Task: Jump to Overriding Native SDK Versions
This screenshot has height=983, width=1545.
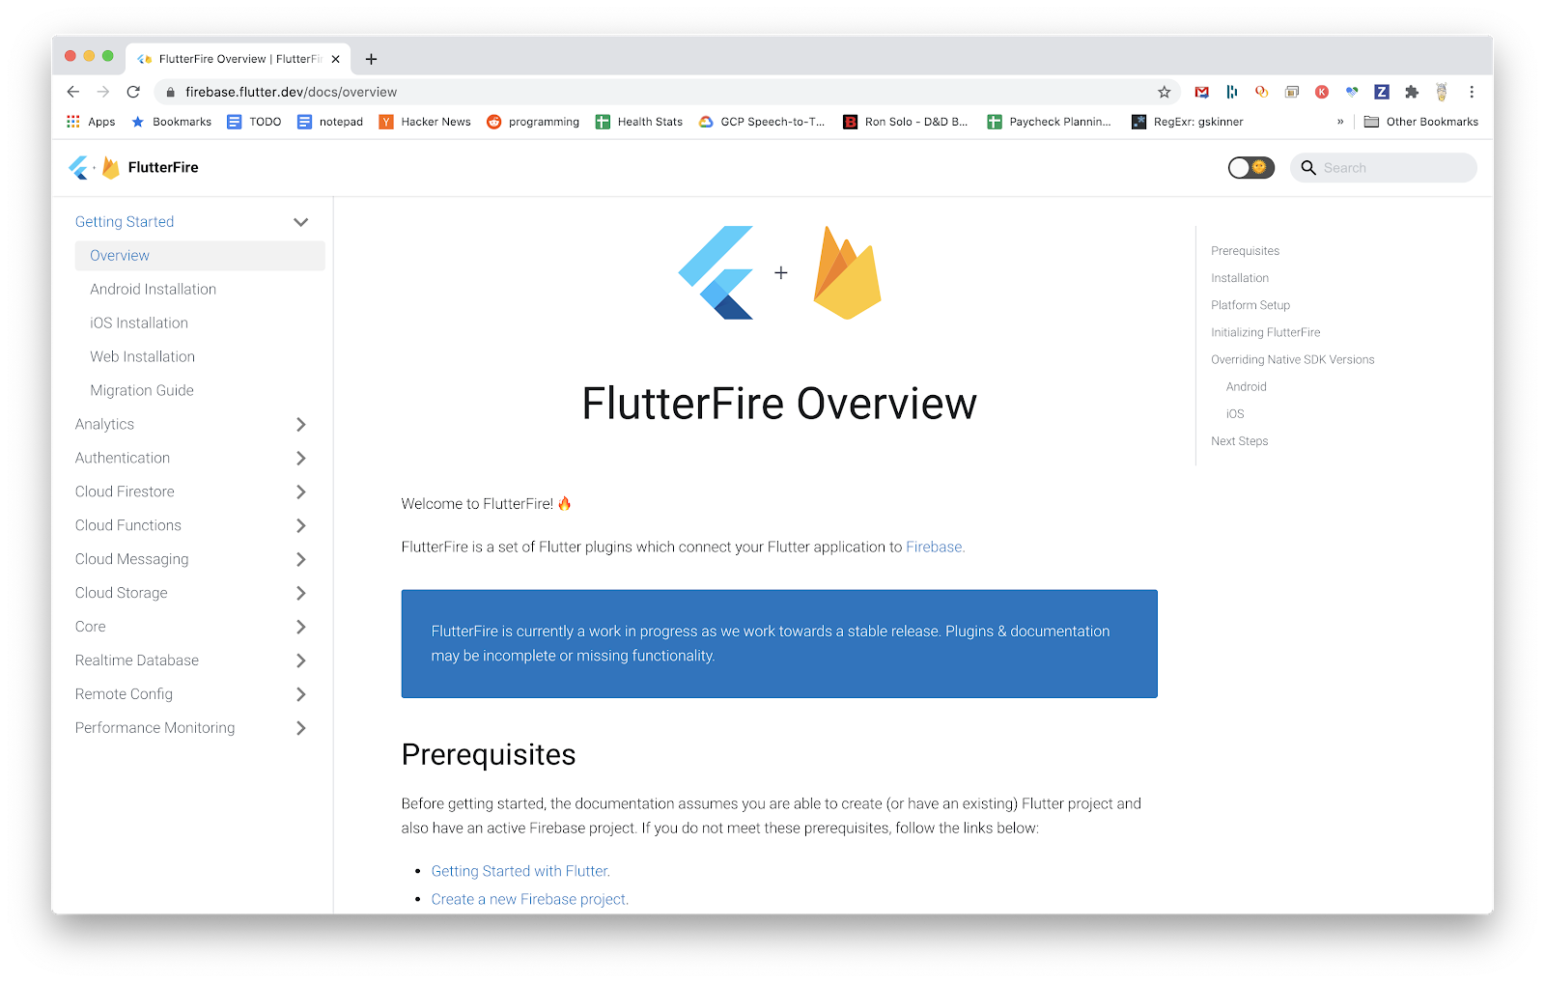Action: click(1292, 359)
